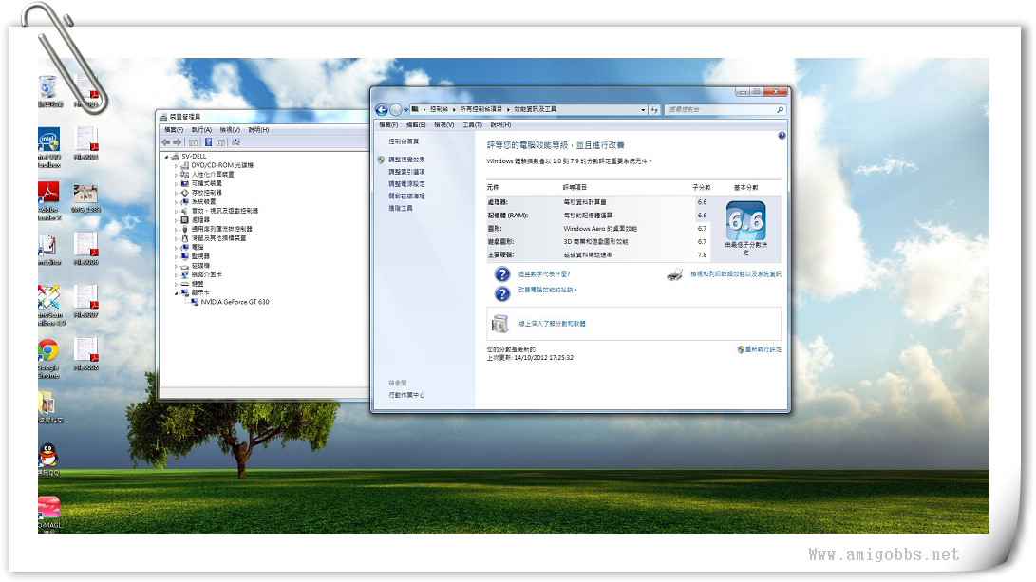Click the printer icon in performance window

[x=674, y=274]
